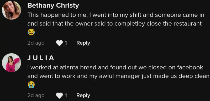Click the laughing emoji in Bethany's comment
The image size is (210, 101).
coord(31,32)
